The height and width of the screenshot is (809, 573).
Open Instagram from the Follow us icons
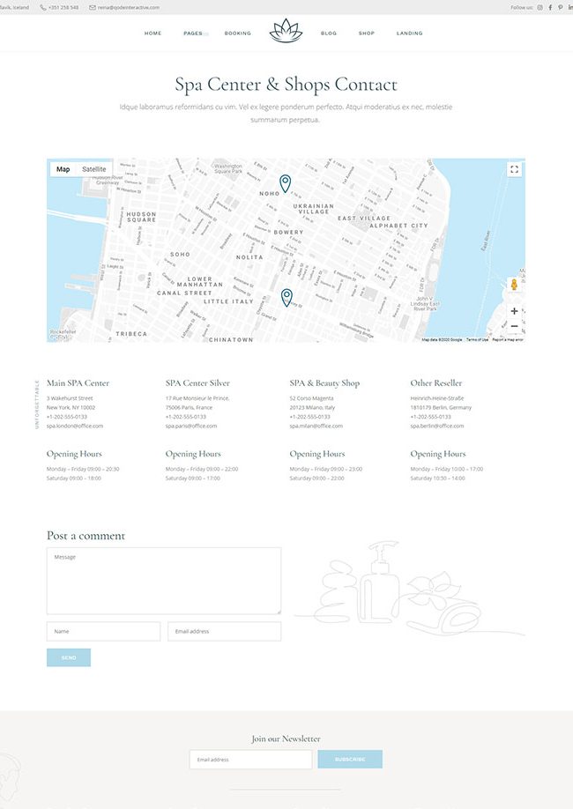540,7
